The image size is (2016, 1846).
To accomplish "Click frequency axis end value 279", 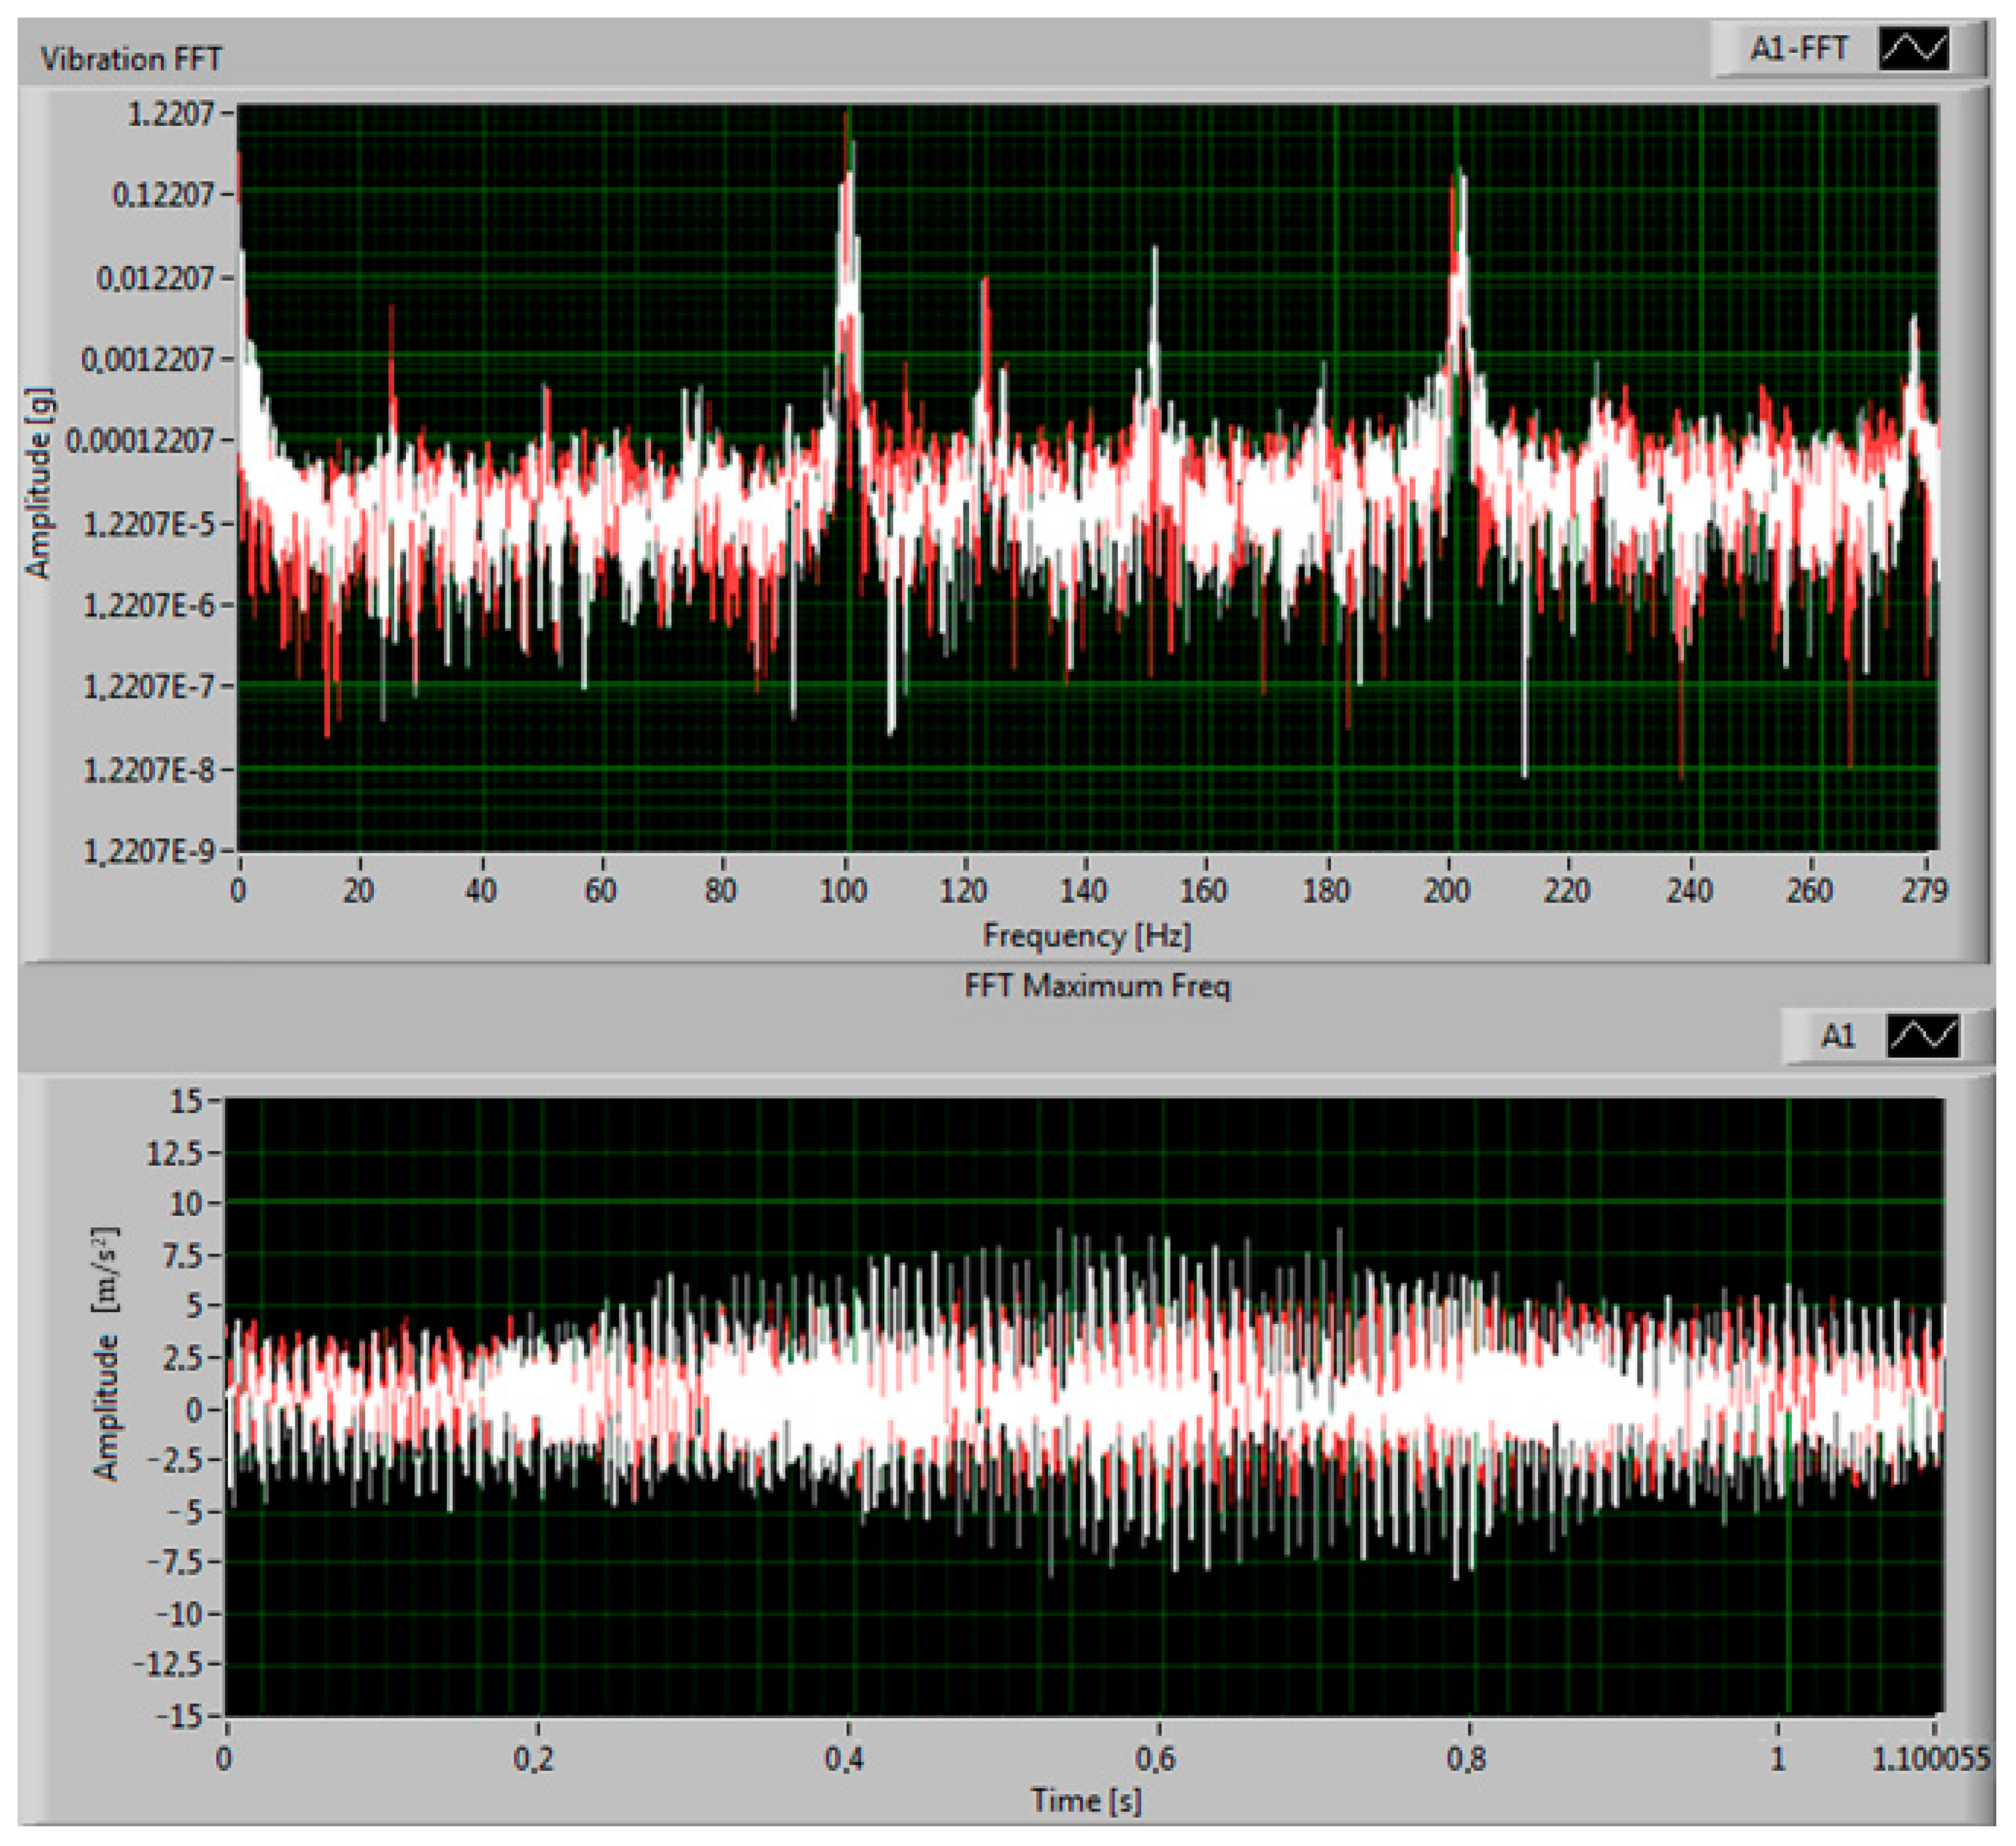I will (1924, 890).
